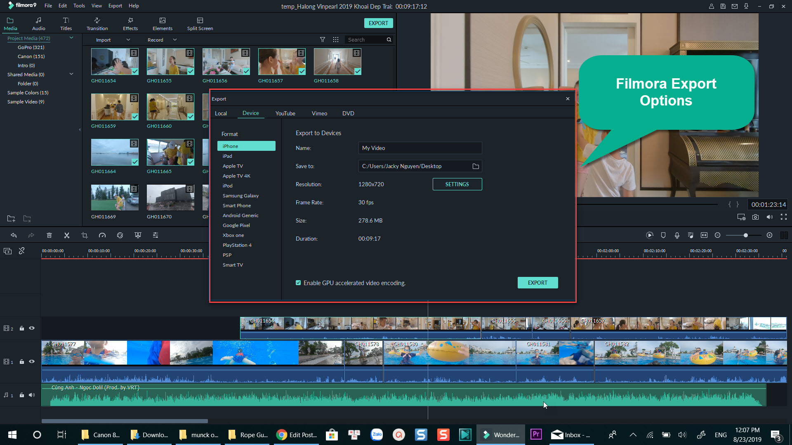Viewport: 792px width, 445px height.
Task: Click the preview volume speaker icon
Action: click(x=770, y=217)
